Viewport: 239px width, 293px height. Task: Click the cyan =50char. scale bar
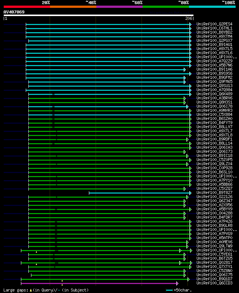169,290
